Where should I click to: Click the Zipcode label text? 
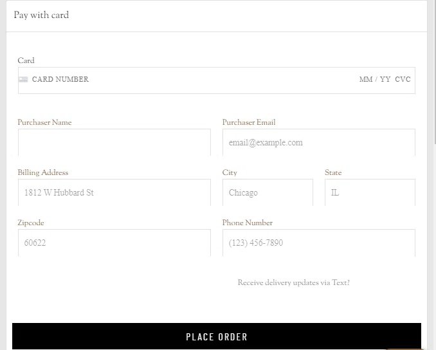point(31,223)
